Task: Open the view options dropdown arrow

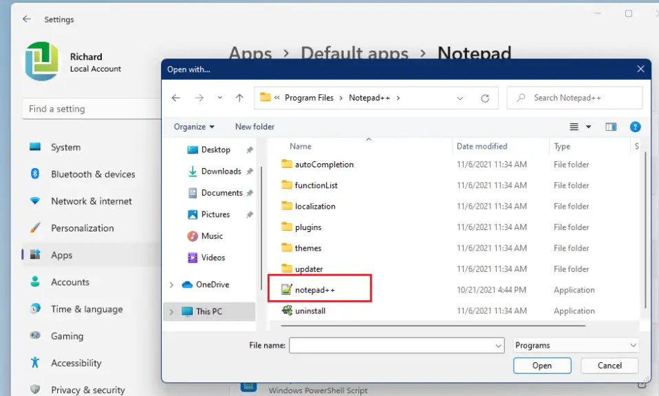Action: point(589,127)
